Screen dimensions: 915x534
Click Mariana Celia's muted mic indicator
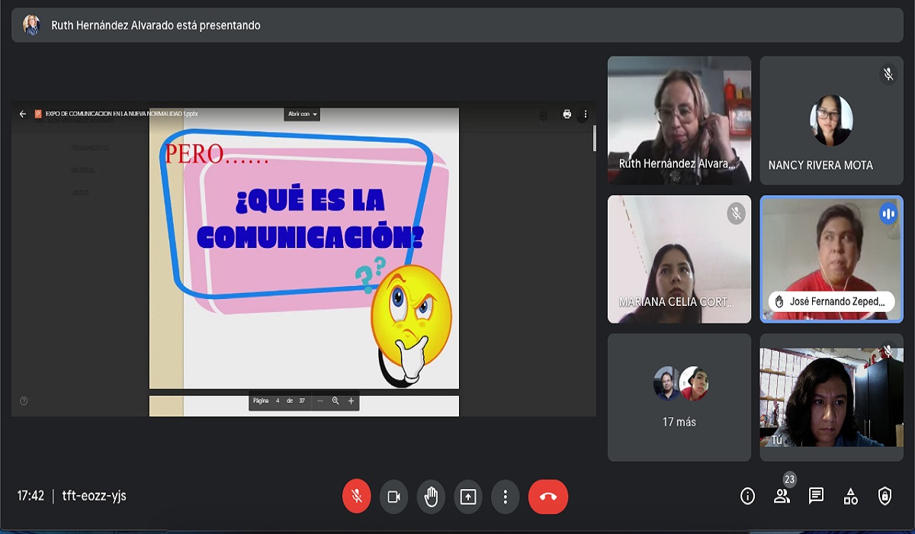[736, 214]
